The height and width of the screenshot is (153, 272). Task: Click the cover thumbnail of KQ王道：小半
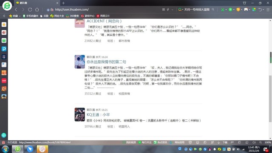point(79,114)
